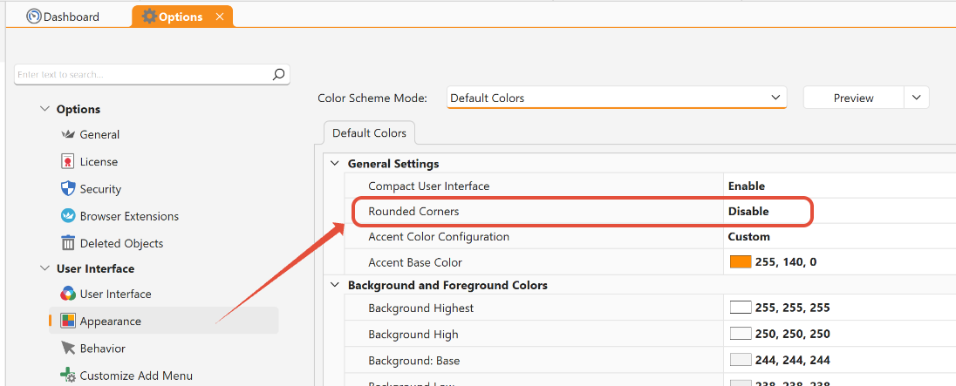Click the Customize Add Menu icon
The image size is (956, 386).
[x=68, y=376]
